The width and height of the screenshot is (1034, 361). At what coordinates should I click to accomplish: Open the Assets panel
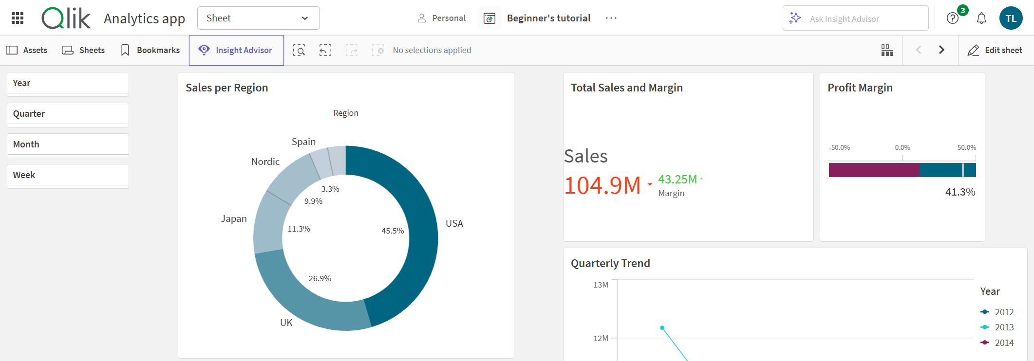coord(27,50)
